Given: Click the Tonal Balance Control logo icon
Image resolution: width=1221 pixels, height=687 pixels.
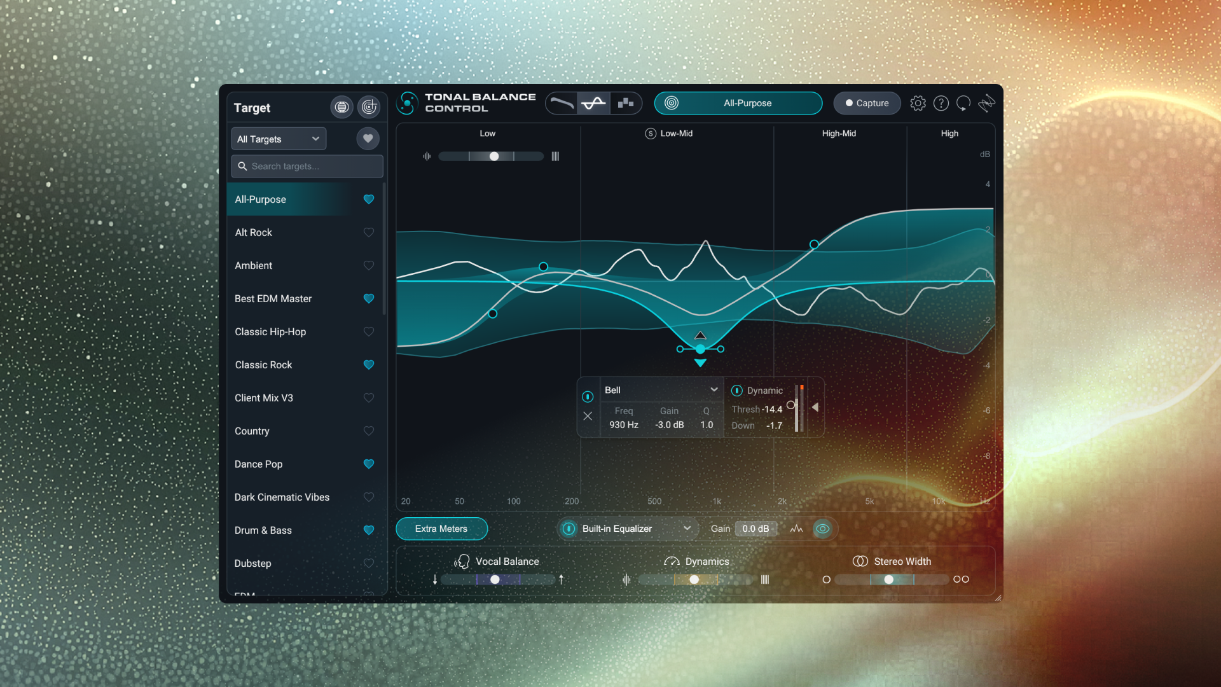Looking at the screenshot, I should 408,103.
